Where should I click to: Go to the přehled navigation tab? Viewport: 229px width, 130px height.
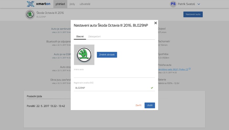tap(60, 4)
